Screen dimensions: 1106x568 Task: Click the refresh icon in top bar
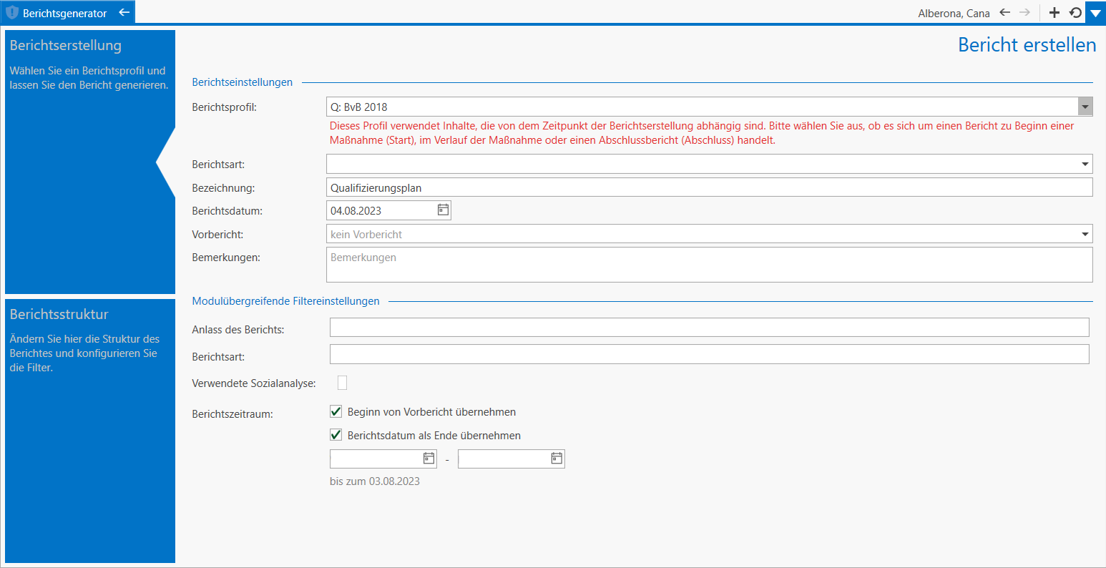1075,13
